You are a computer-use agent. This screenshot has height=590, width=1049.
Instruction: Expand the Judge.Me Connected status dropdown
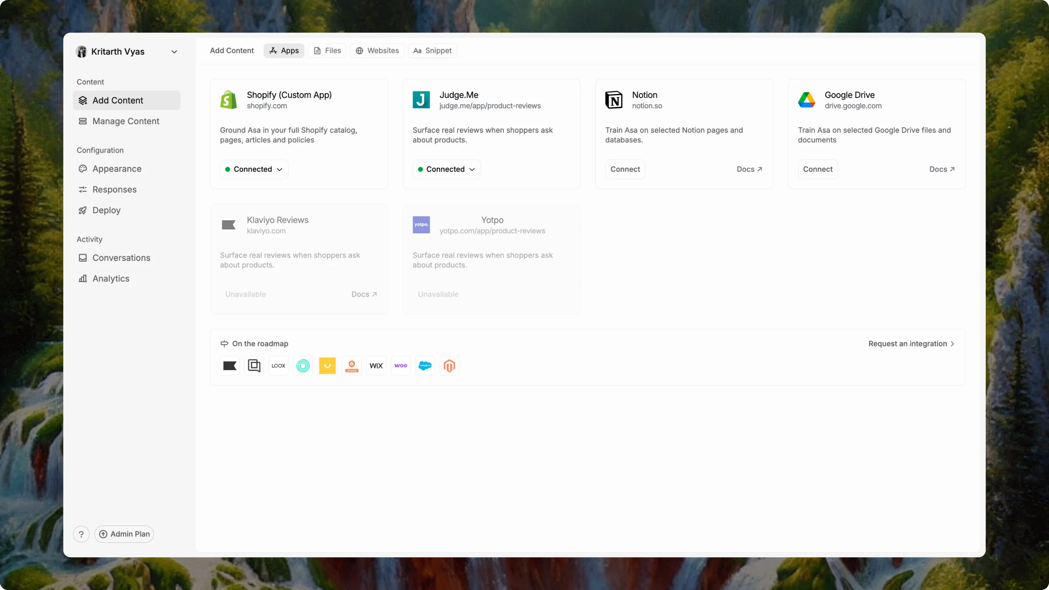click(447, 169)
